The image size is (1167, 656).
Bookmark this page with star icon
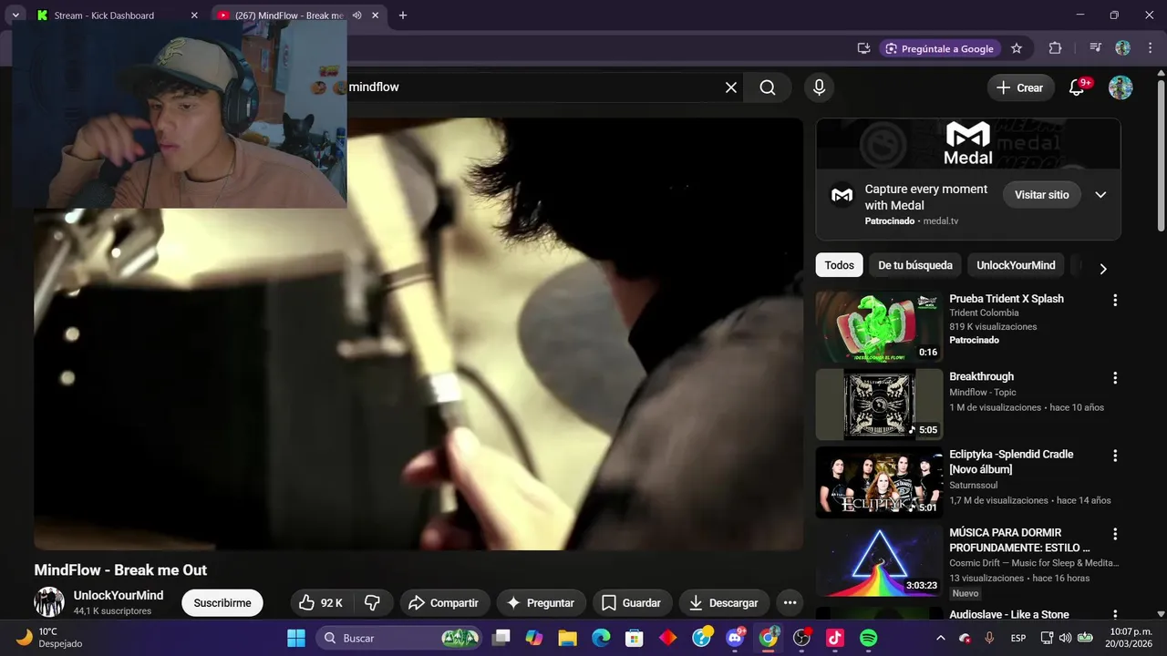coord(1017,48)
